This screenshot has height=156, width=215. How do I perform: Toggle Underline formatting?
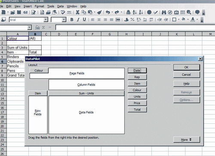84,20
